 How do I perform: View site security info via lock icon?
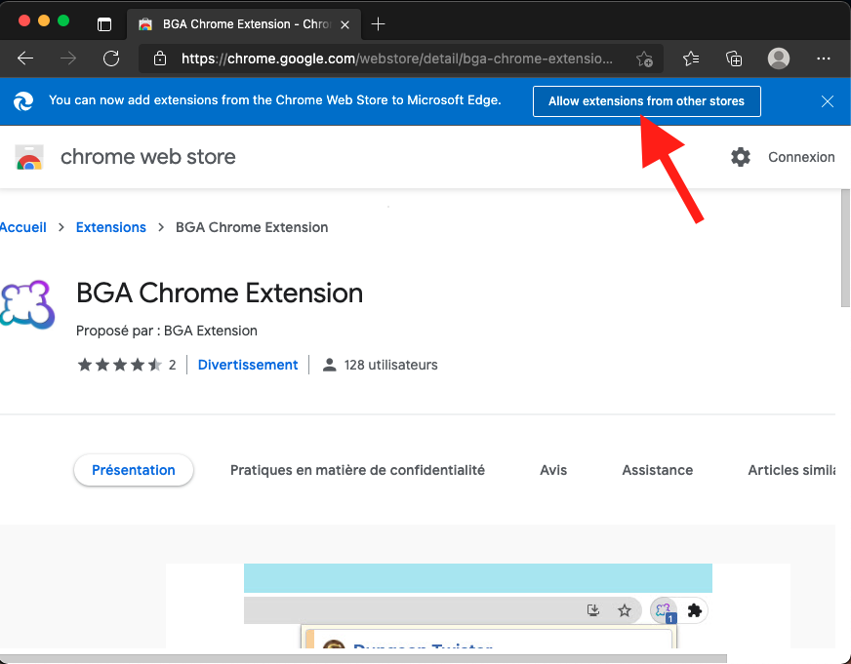pos(160,58)
